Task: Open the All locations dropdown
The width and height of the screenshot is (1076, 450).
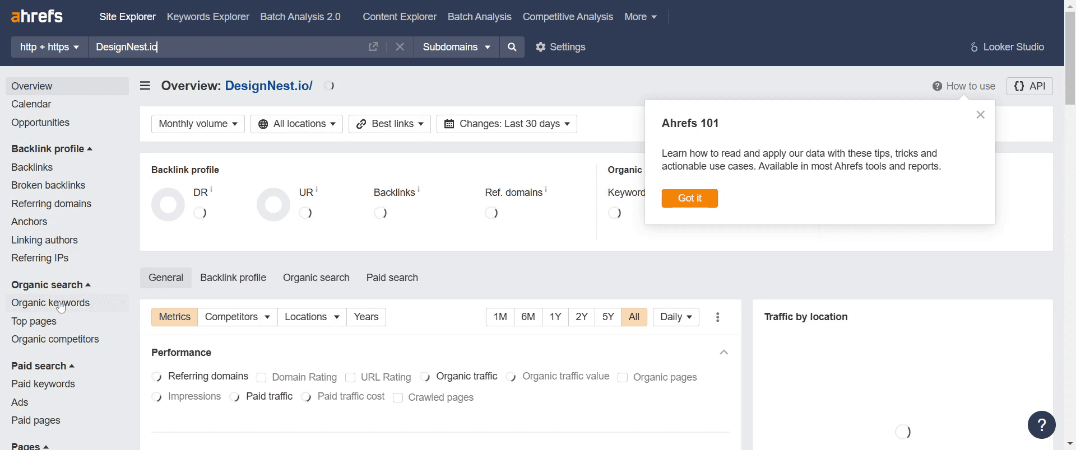Action: point(296,124)
